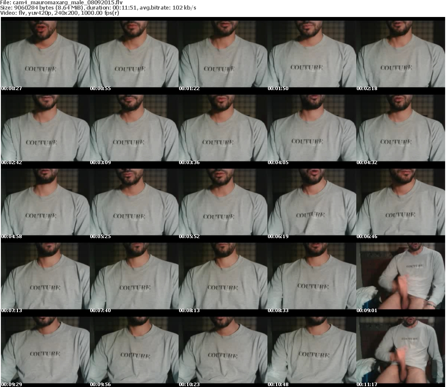446x387 pixels.
Task: Select the file name line ending in 08092015.flv
Action: 61,3
